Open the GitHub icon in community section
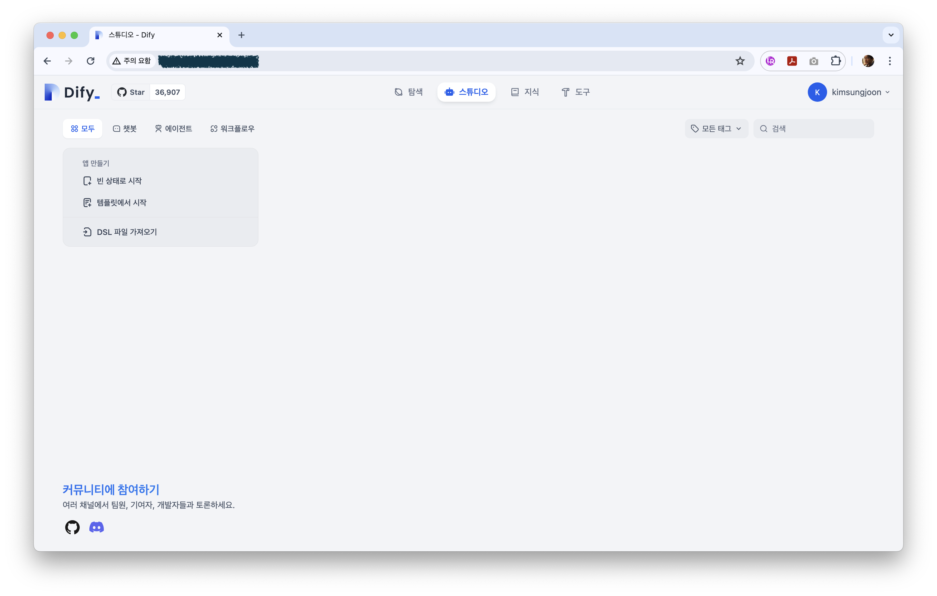Screen dimensions: 937x596 tap(72, 527)
